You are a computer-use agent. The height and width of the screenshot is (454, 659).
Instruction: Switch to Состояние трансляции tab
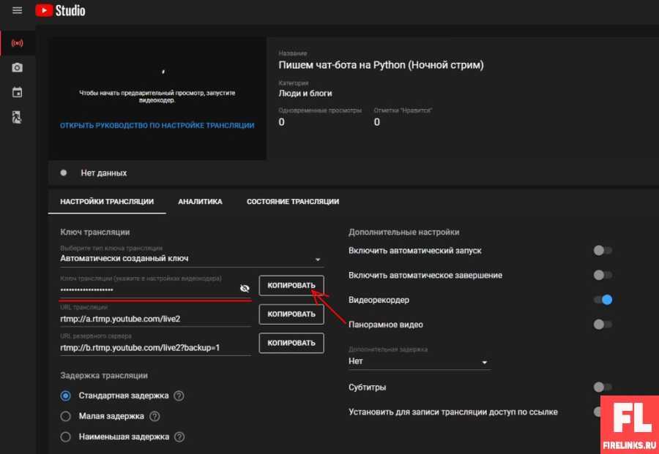(x=292, y=202)
